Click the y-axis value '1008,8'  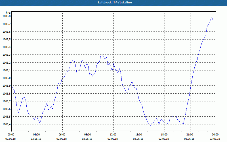point(7,93)
